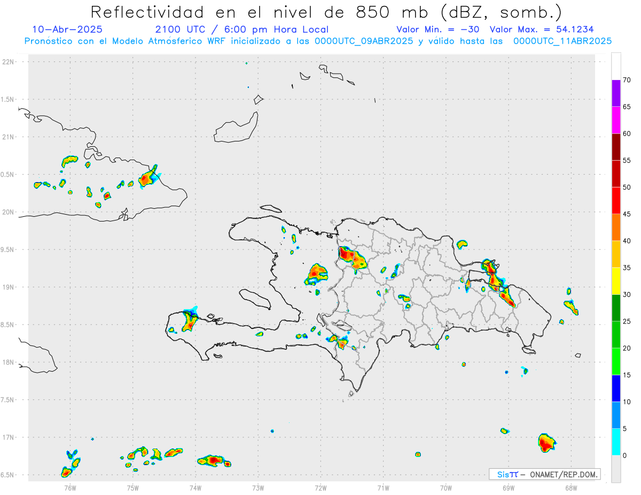Click the '74W' longitude label
641x495 pixels.
click(195, 488)
